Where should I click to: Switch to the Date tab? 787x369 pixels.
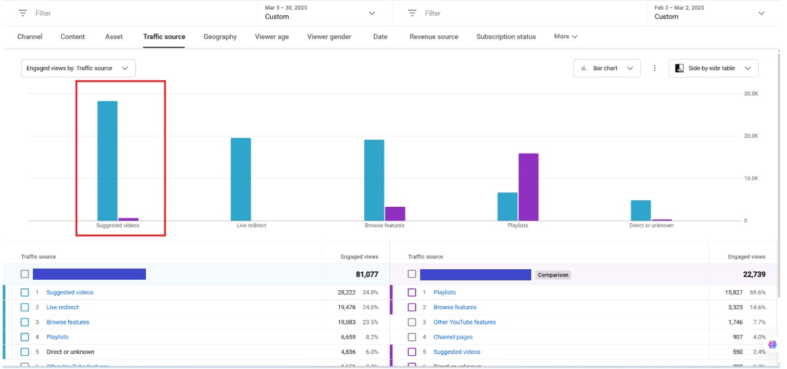coord(381,37)
